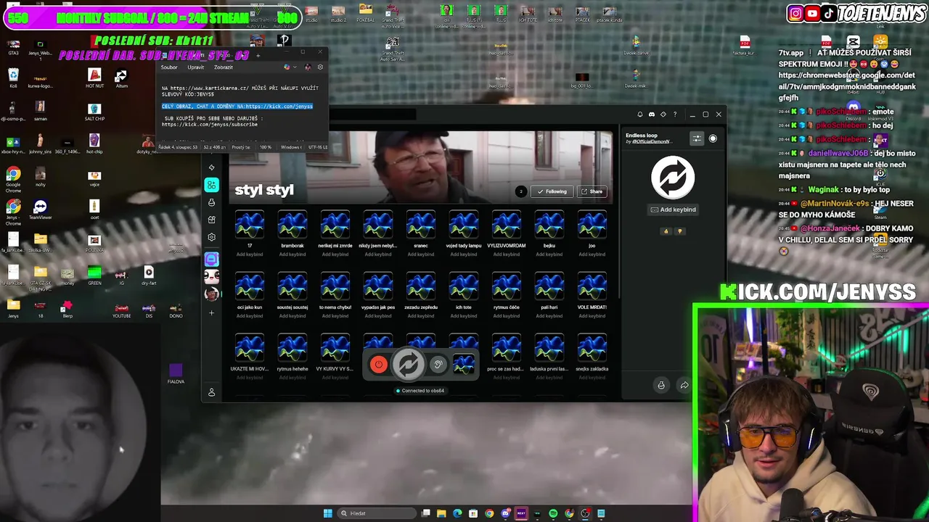Screen dimensions: 929x522
Task: Play the 'sranec' sound tile
Action: pyautogui.click(x=421, y=225)
